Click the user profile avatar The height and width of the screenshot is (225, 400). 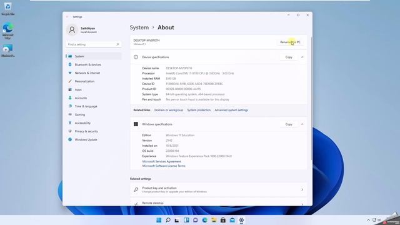[x=72, y=30]
